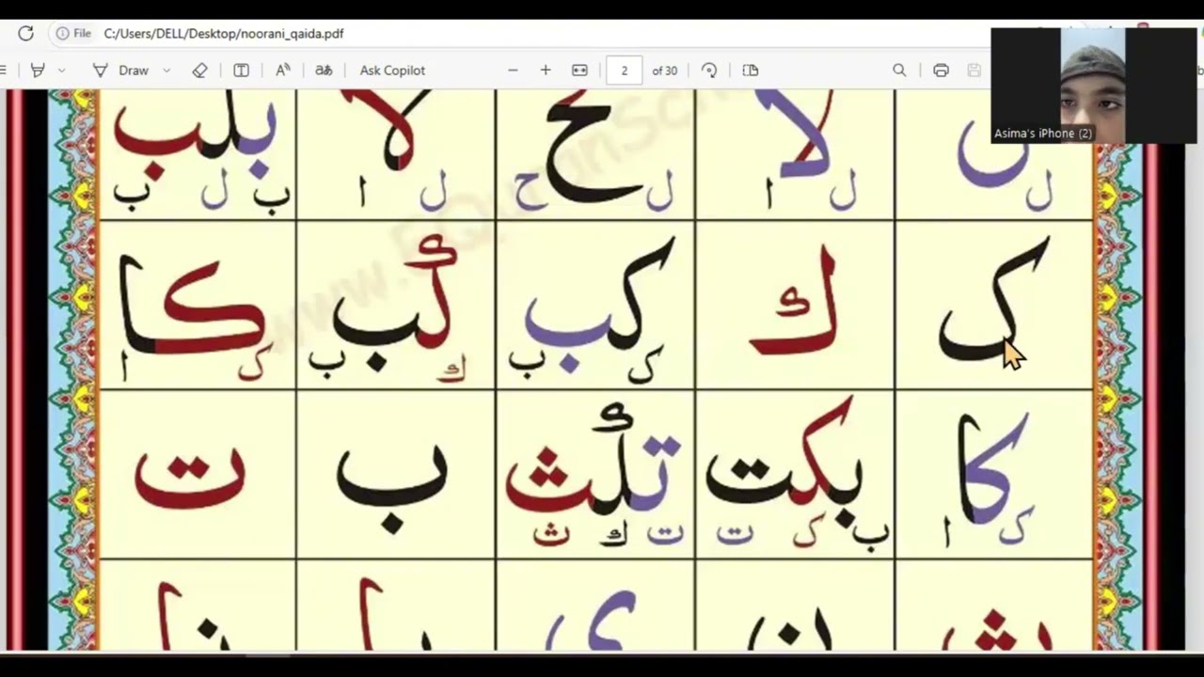Switch to Page view layout
This screenshot has width=1204, height=677.
(750, 71)
